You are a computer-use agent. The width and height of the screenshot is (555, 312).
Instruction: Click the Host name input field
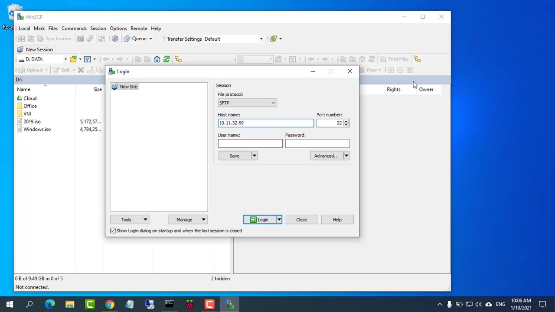click(x=266, y=123)
